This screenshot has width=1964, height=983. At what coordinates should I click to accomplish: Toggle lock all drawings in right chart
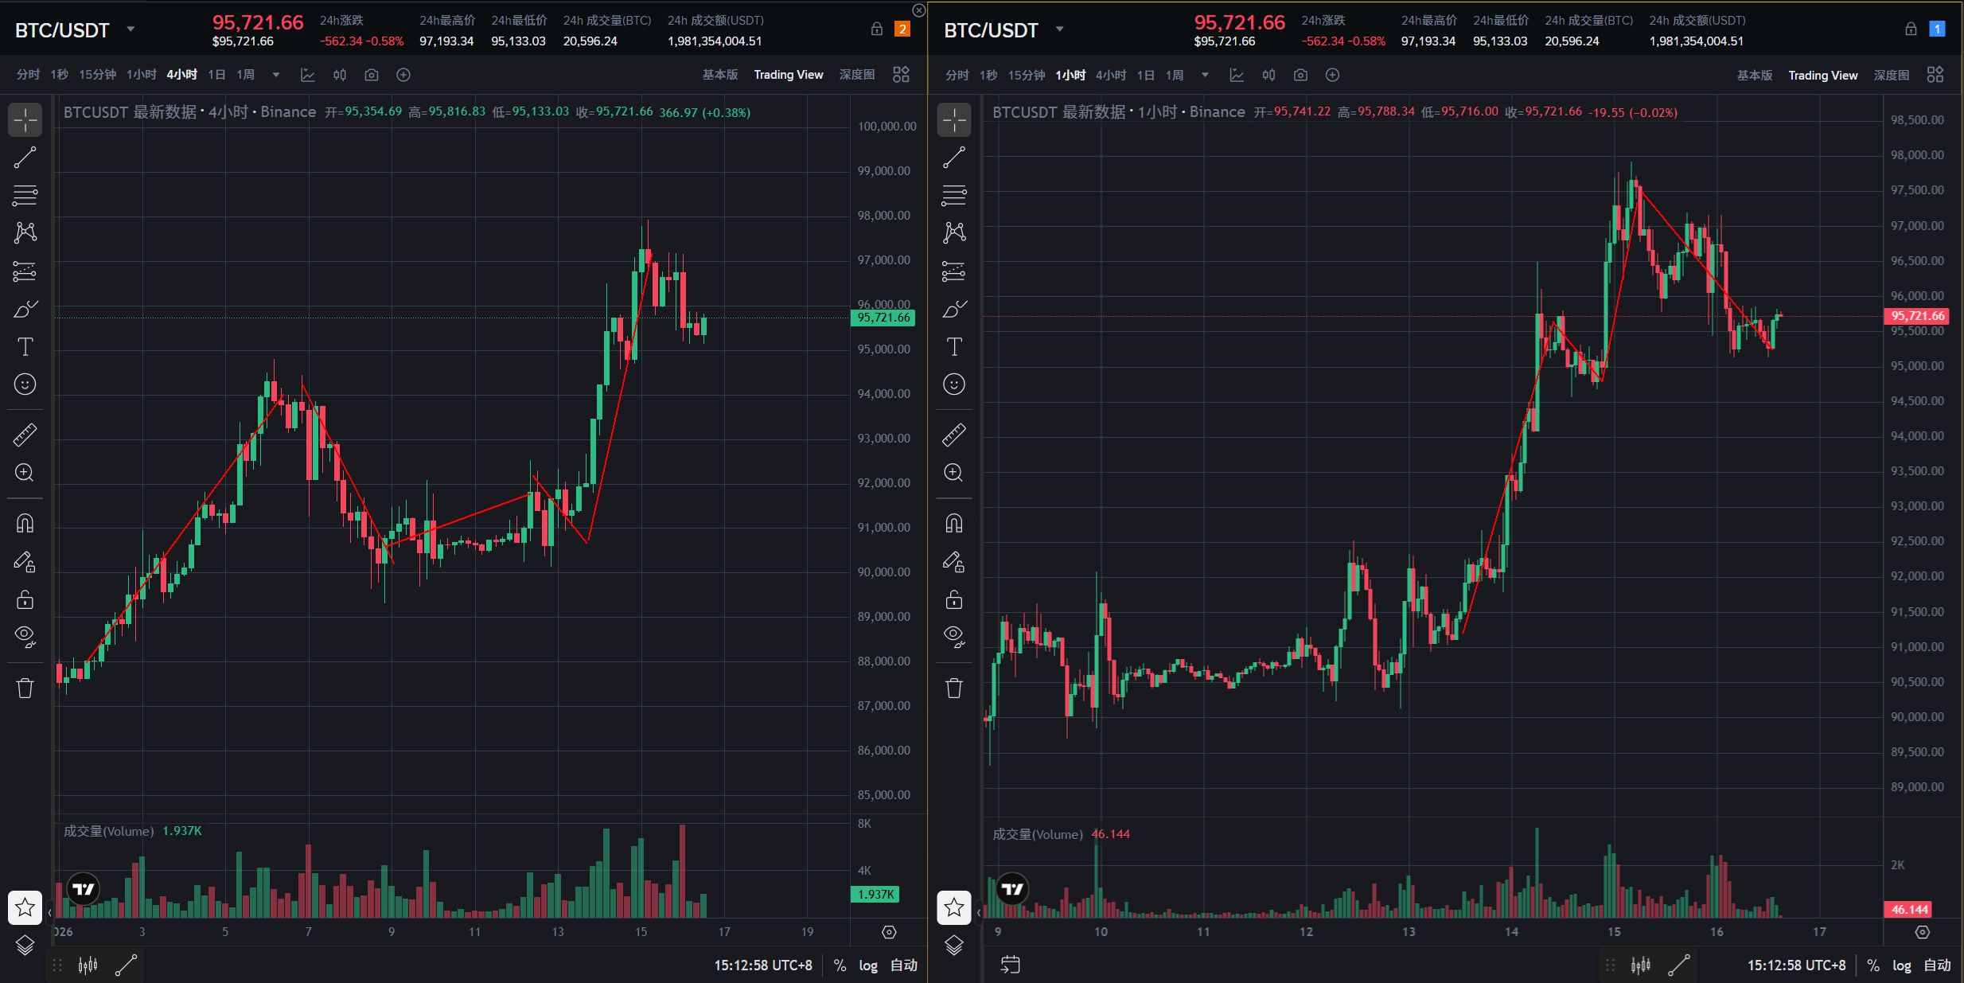point(953,599)
